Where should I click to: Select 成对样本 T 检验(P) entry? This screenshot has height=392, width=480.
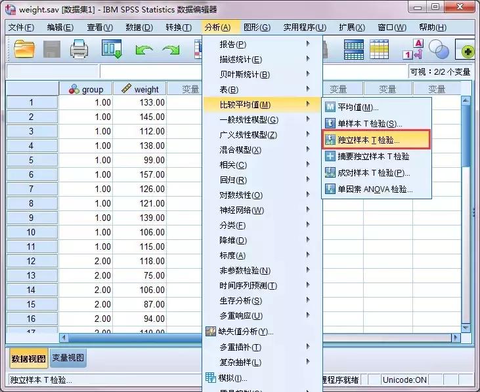click(376, 172)
